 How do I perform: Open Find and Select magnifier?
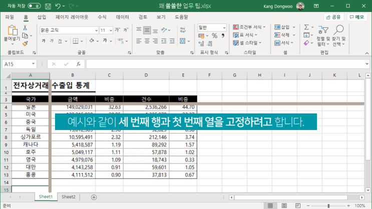coord(339,30)
